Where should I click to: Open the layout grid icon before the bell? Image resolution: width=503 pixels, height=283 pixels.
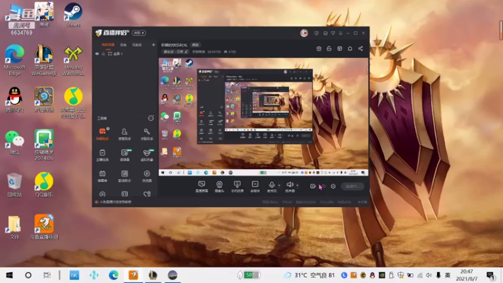tap(340, 48)
